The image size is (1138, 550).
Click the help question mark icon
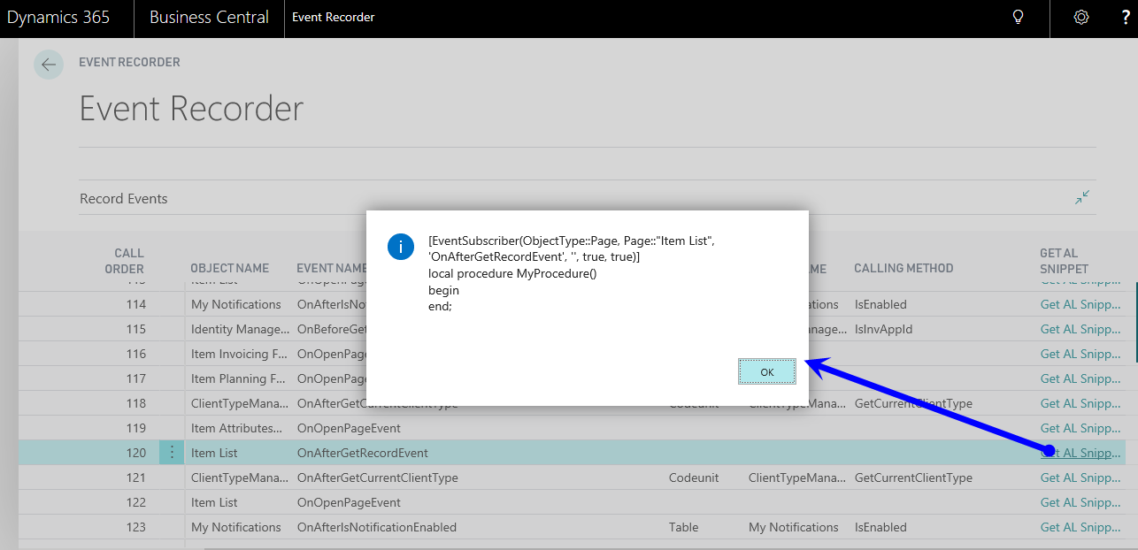pyautogui.click(x=1126, y=18)
